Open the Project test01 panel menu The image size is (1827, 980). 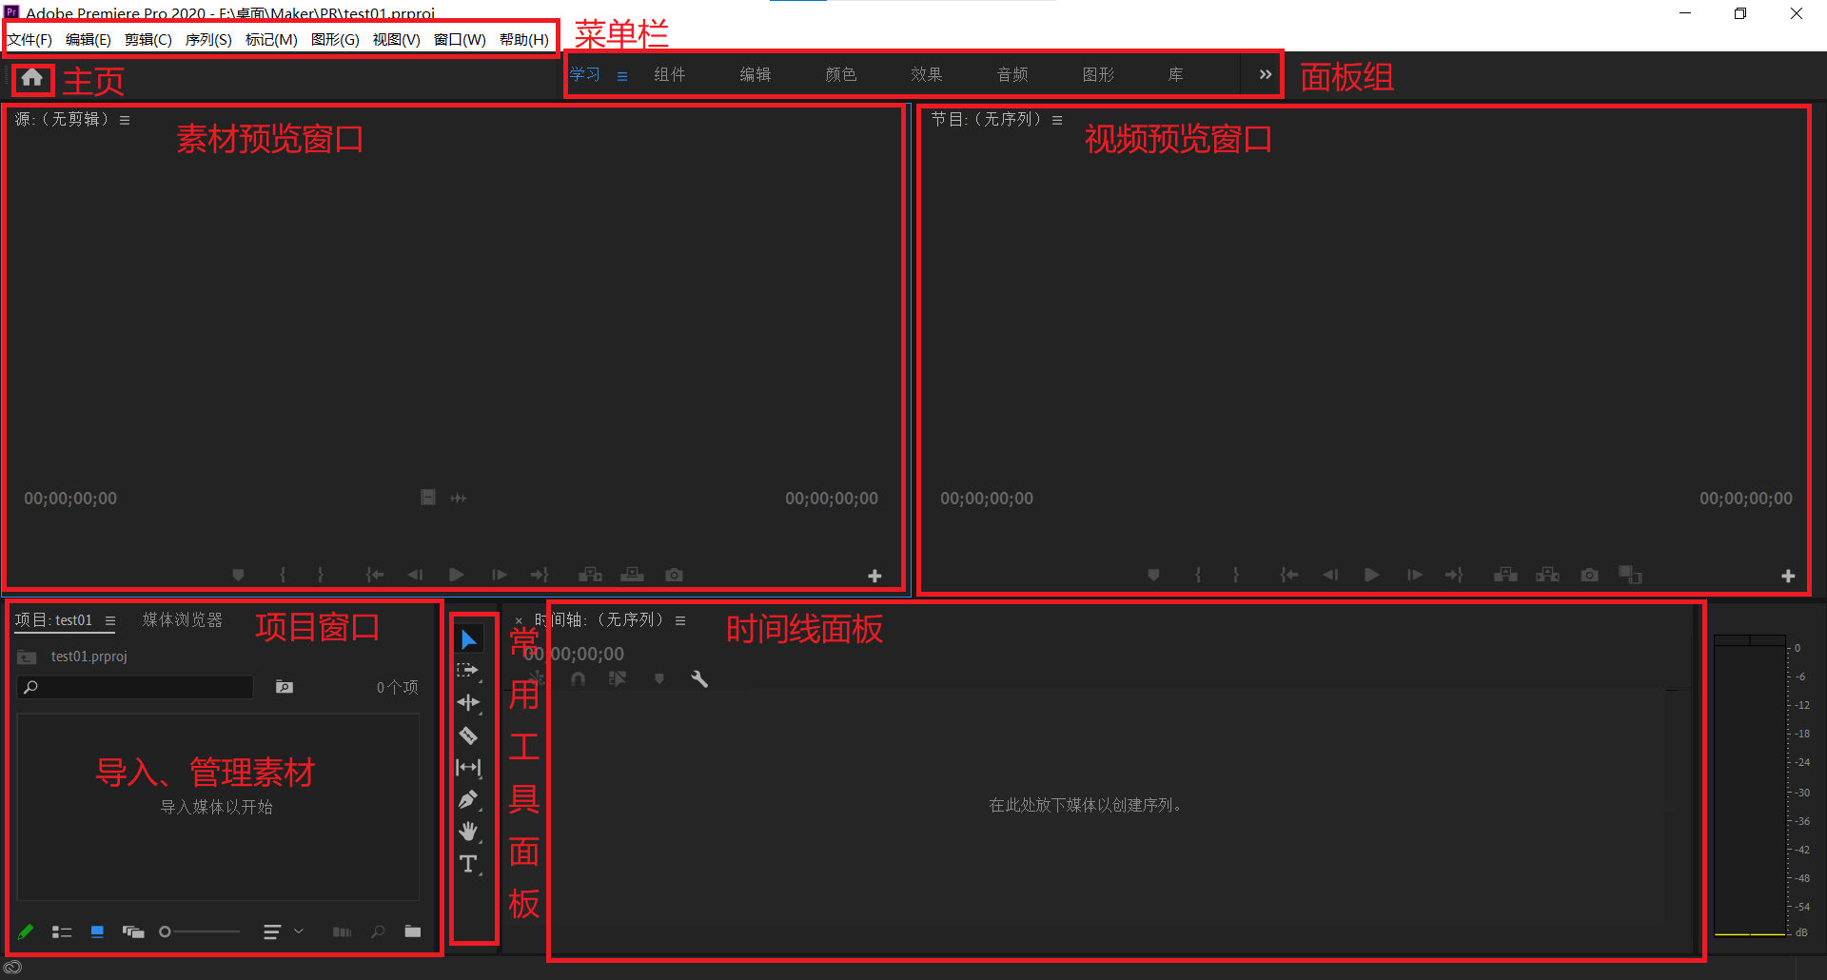click(110, 620)
